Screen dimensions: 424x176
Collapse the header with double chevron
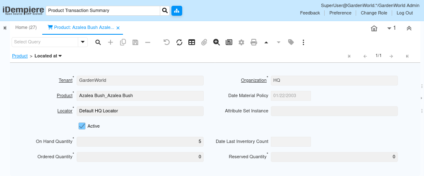409,29
